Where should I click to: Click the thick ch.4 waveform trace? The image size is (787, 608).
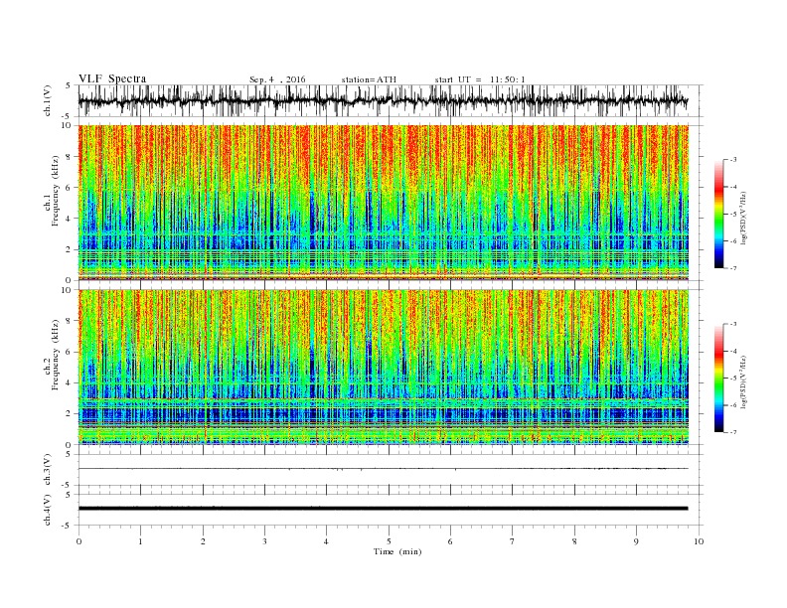[383, 509]
